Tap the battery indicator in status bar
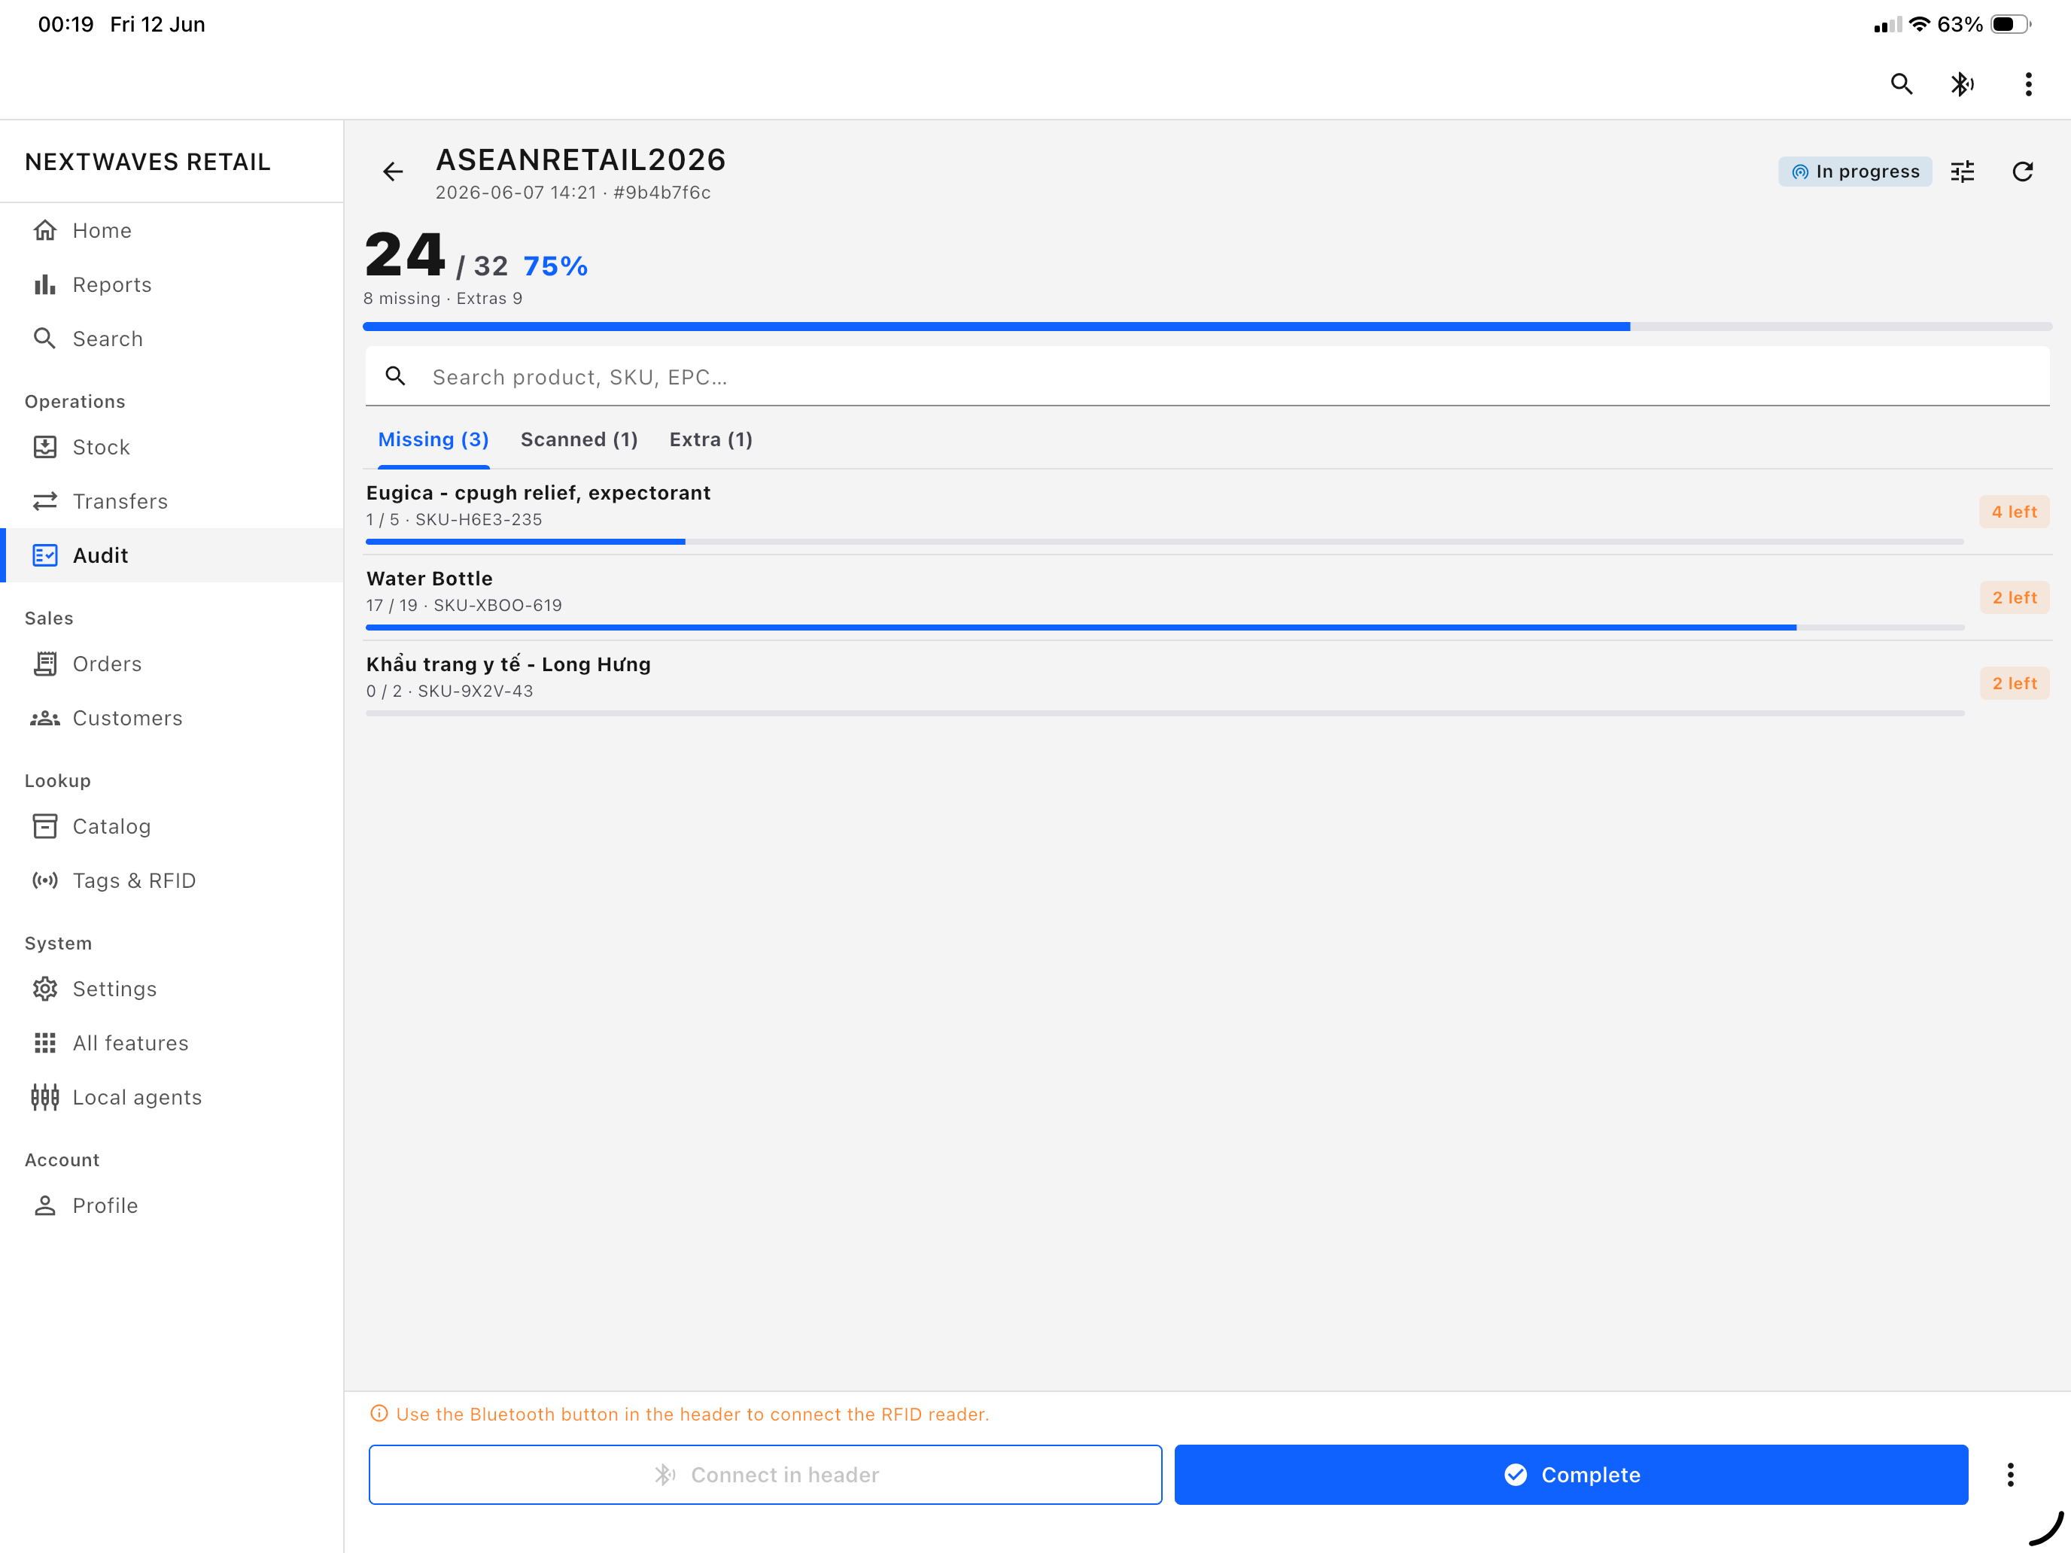The width and height of the screenshot is (2071, 1553). pos(2010,24)
